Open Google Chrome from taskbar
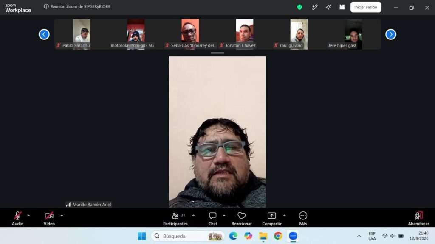435x244 pixels. tap(278, 236)
